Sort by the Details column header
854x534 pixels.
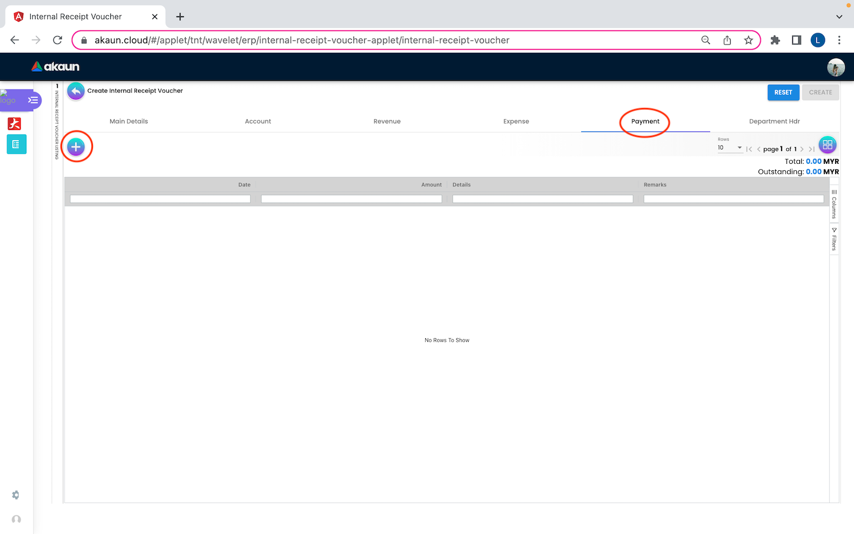point(461,185)
